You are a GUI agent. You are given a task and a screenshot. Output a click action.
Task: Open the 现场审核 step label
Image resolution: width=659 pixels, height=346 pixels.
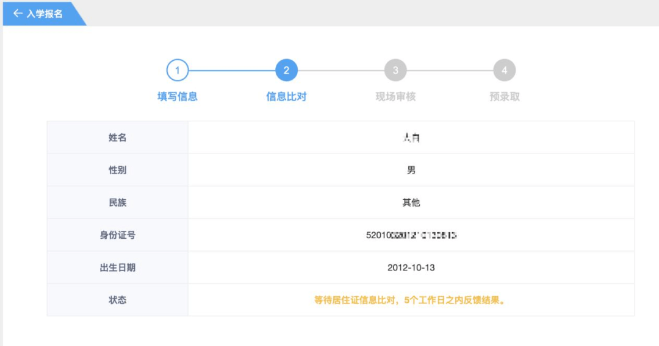point(395,96)
